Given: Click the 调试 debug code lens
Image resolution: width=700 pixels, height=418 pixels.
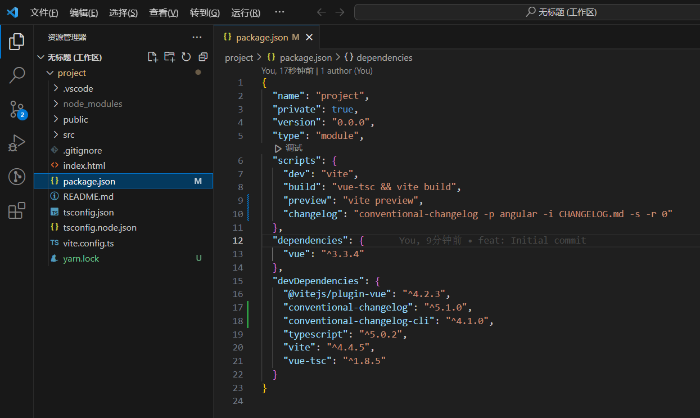Looking at the screenshot, I should coord(293,148).
